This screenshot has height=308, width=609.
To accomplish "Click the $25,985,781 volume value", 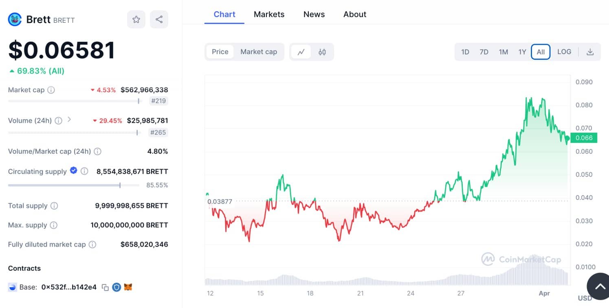I will click(147, 121).
